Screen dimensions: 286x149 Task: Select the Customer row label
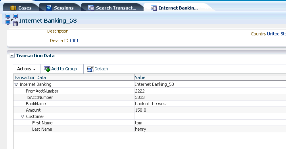(x=35, y=116)
